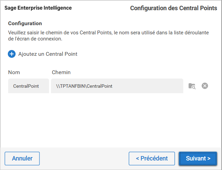The image size is (222, 170).
Task: Click the gray footer space between Annuler and Précédent
Action: point(84,158)
